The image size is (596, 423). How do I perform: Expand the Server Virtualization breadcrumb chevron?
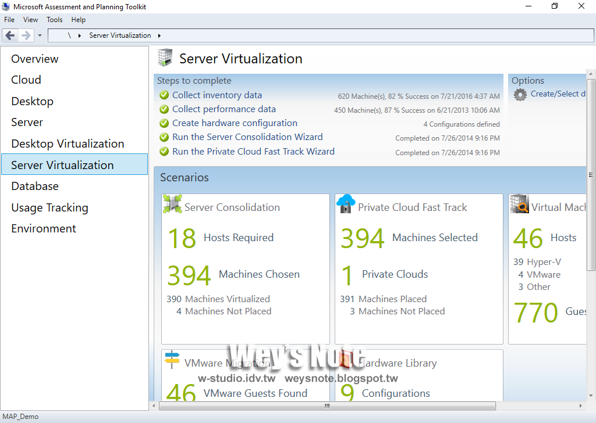[160, 35]
